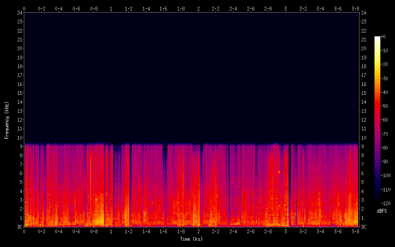Click the 1 tick on the top time axis

(111, 8)
